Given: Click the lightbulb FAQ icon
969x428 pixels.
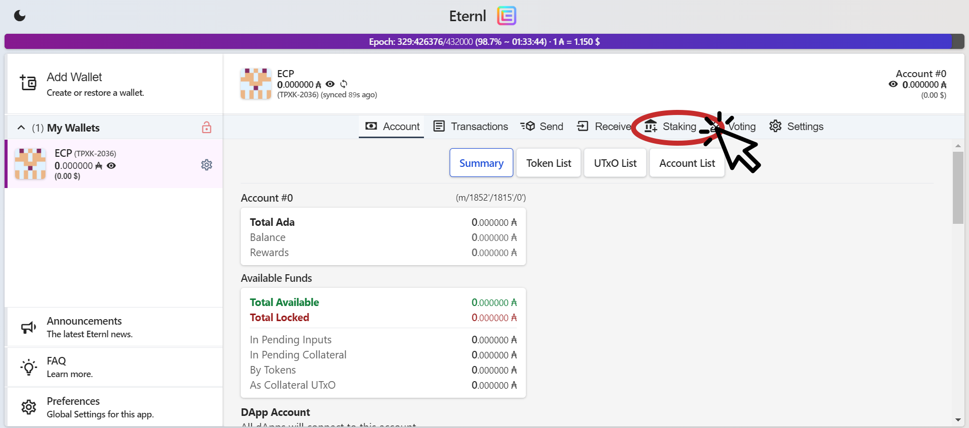Looking at the screenshot, I should click(x=28, y=367).
